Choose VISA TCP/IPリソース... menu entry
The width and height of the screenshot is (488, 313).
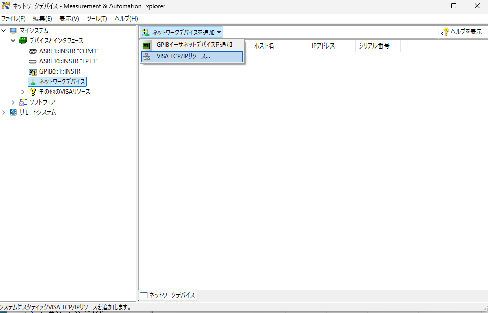coord(192,57)
